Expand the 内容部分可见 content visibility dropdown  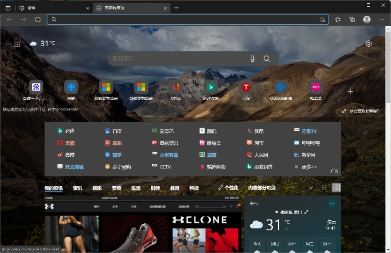[x=310, y=188]
